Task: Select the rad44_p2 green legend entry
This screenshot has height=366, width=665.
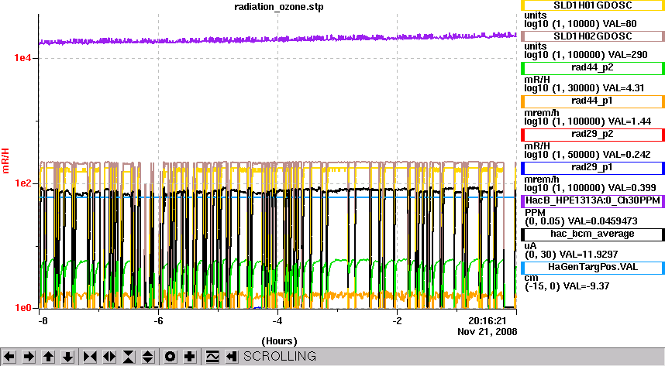Action: (x=592, y=68)
